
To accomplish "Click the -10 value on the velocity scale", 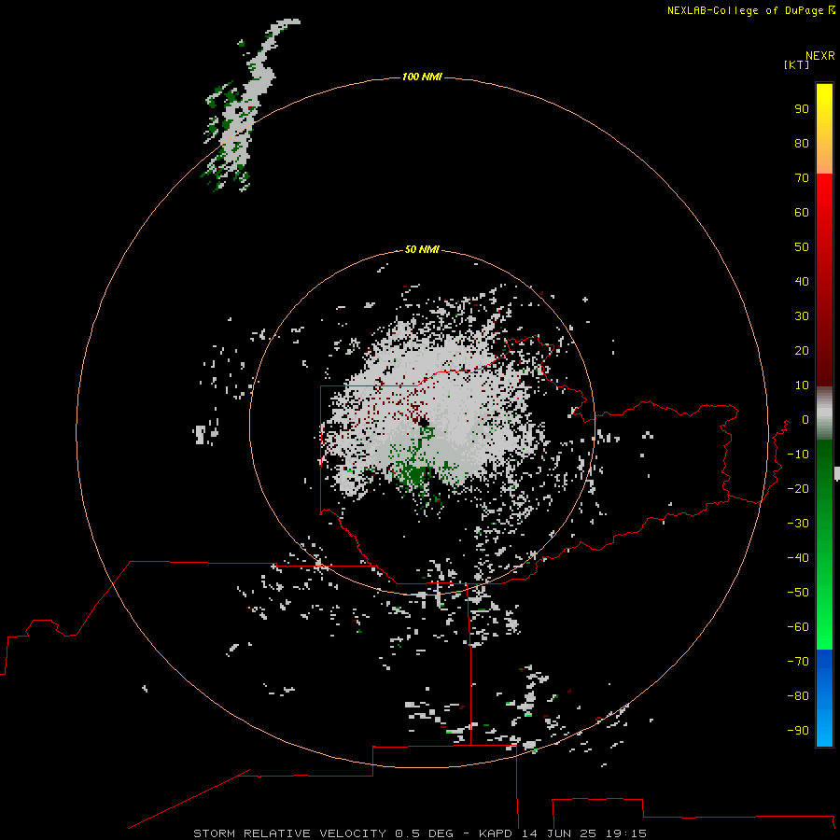I will click(x=798, y=455).
